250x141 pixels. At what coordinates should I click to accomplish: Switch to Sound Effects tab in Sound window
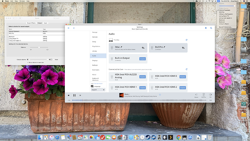[32, 23]
